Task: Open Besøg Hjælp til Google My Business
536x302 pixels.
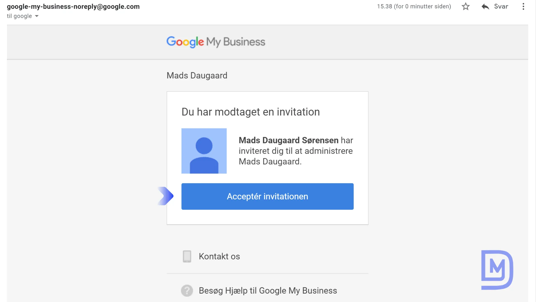Action: (268, 291)
